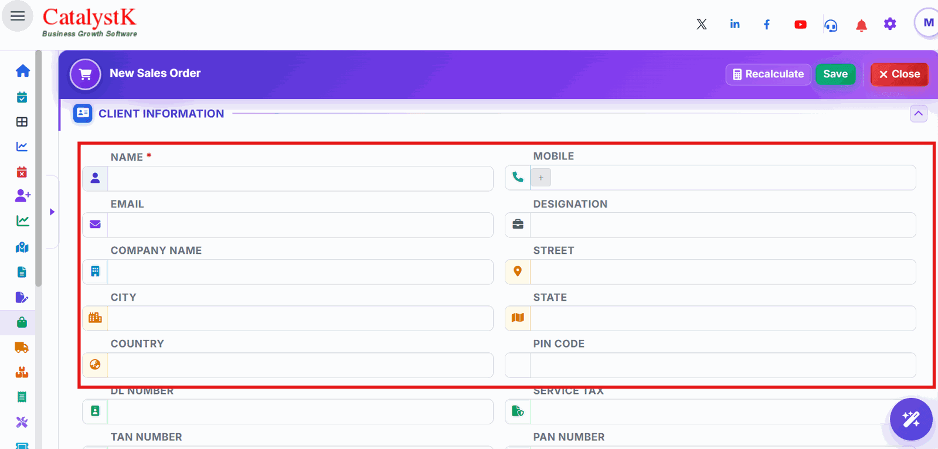Focus the Street input field

pyautogui.click(x=723, y=272)
